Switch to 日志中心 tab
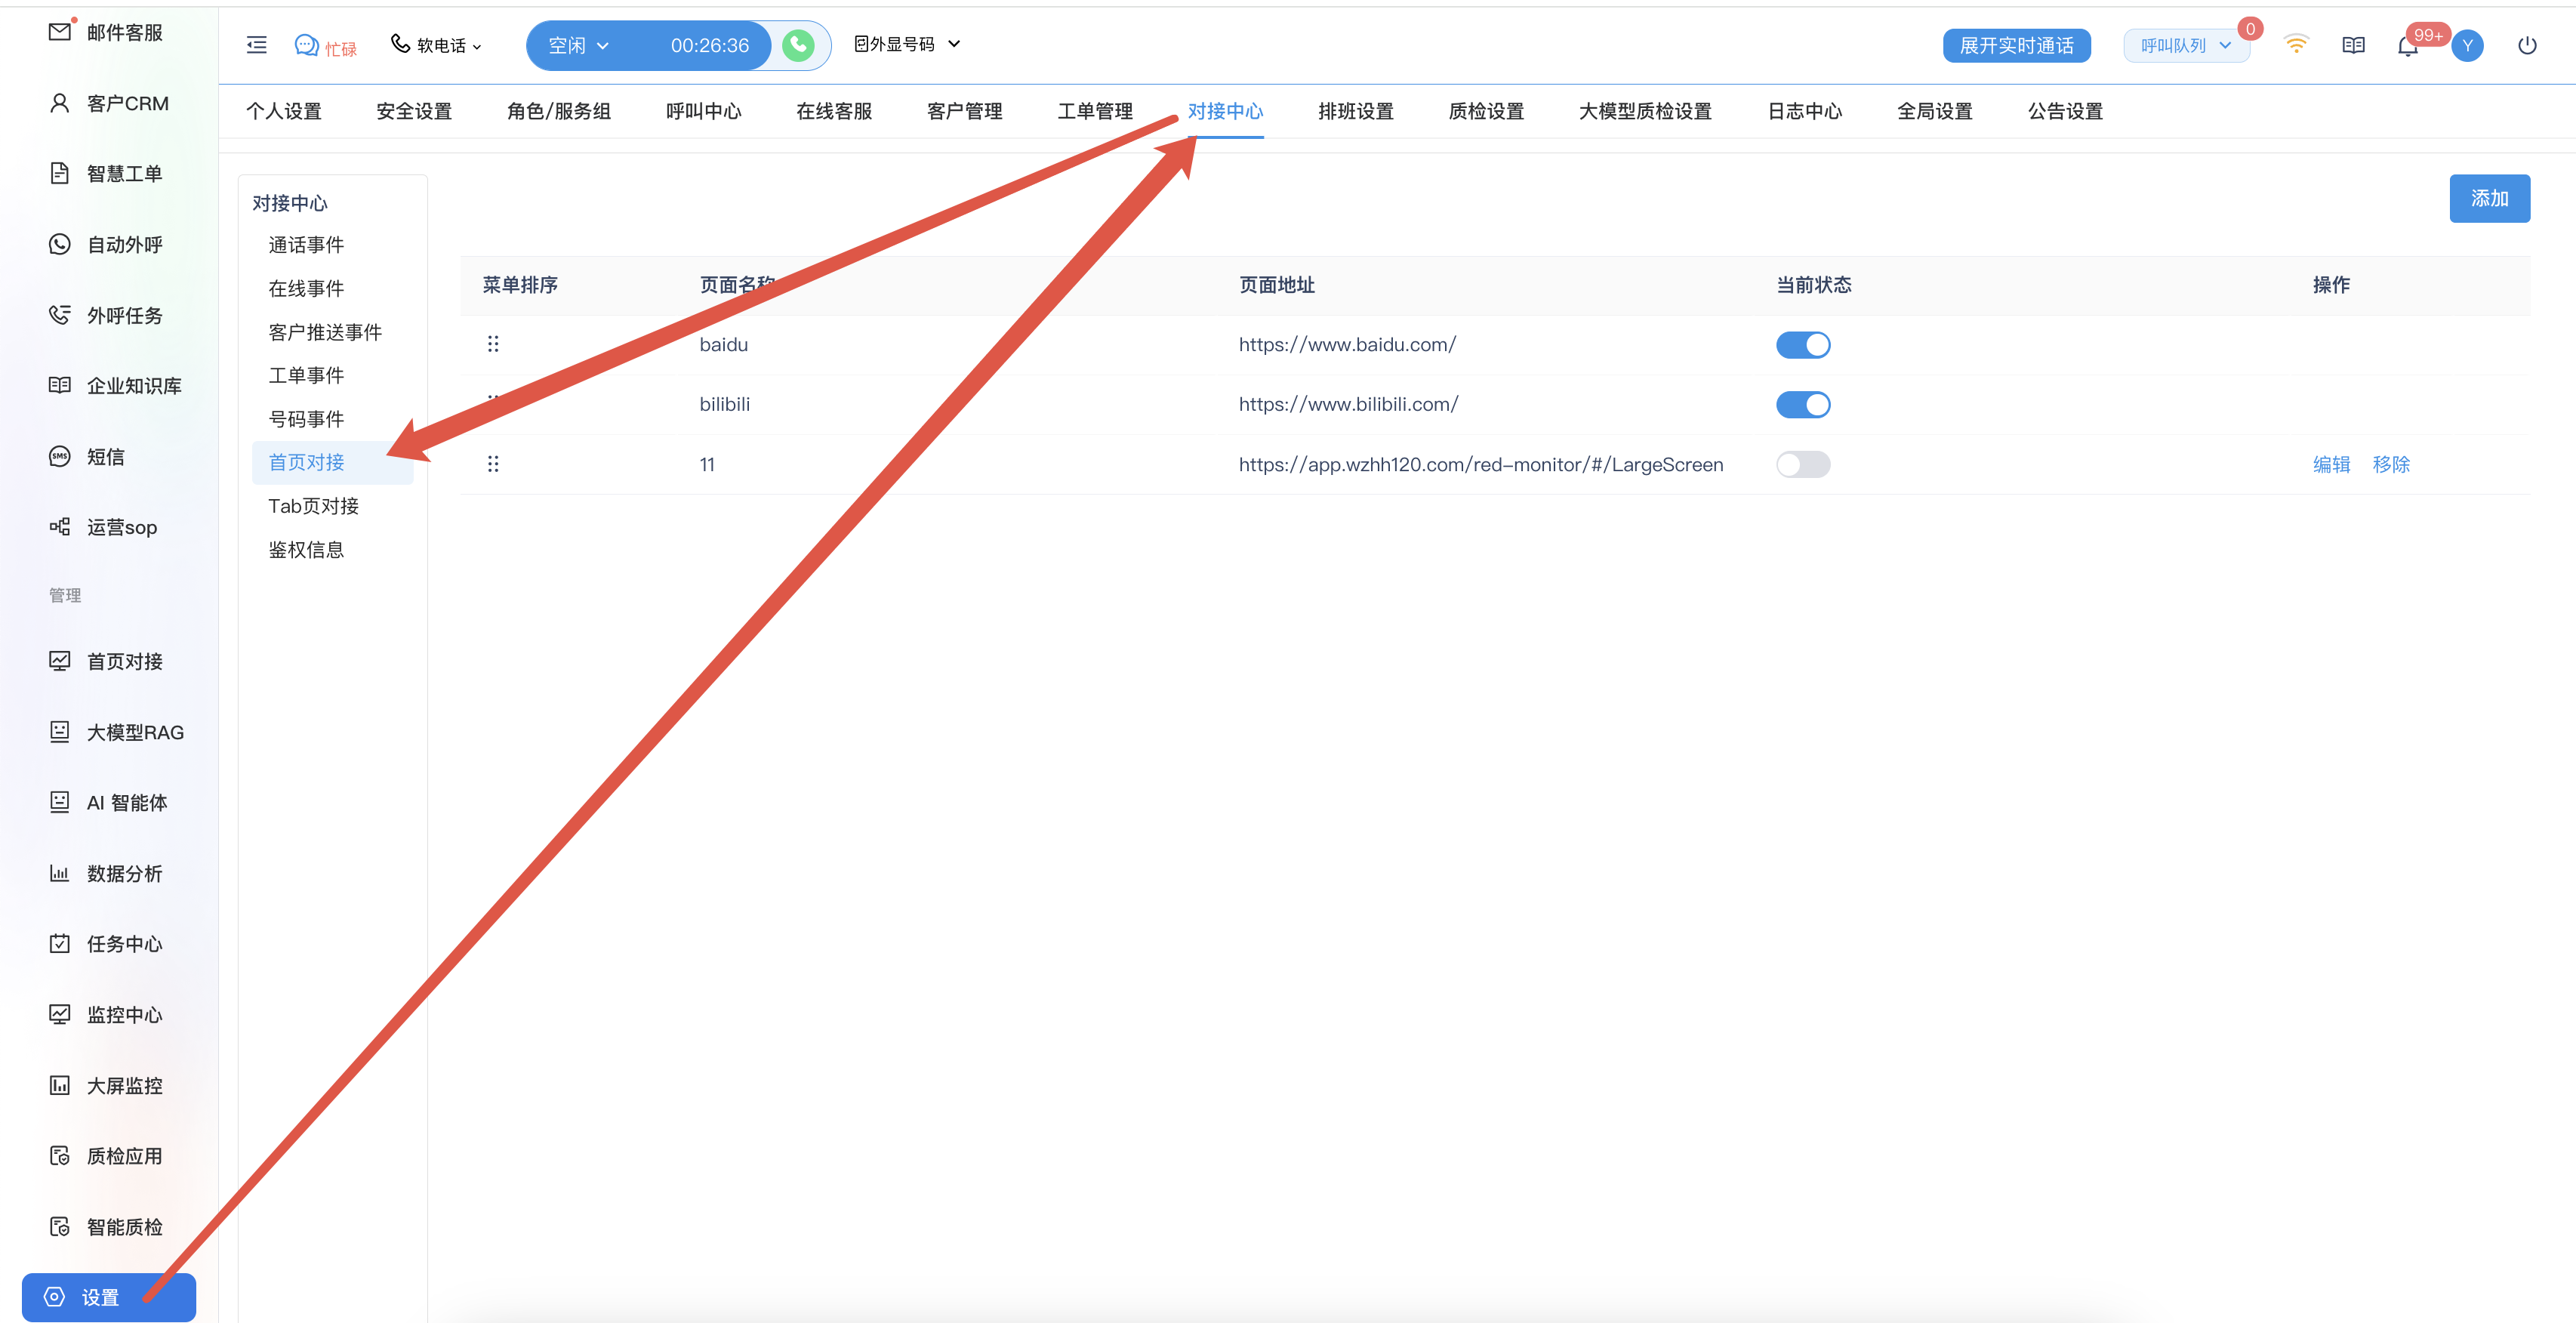Viewport: 2576px width, 1323px height. pyautogui.click(x=1805, y=111)
